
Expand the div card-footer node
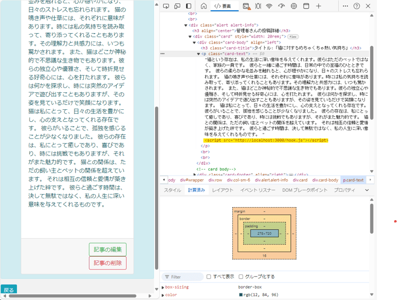click(x=194, y=174)
